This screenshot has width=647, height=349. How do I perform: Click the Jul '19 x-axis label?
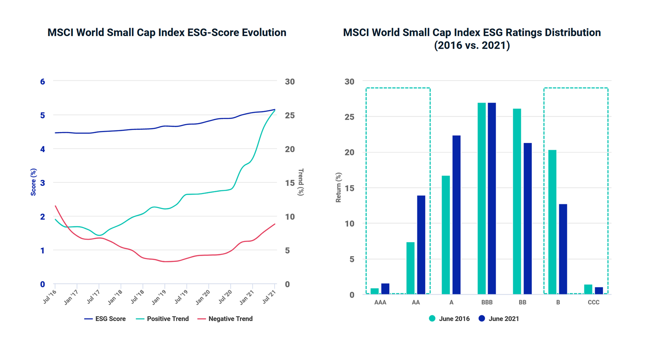[181, 297]
